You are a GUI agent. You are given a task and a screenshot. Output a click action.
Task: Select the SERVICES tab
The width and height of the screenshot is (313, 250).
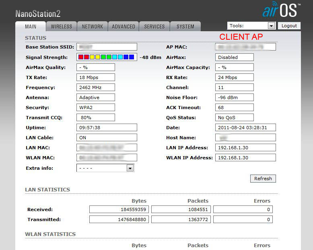[154, 26]
